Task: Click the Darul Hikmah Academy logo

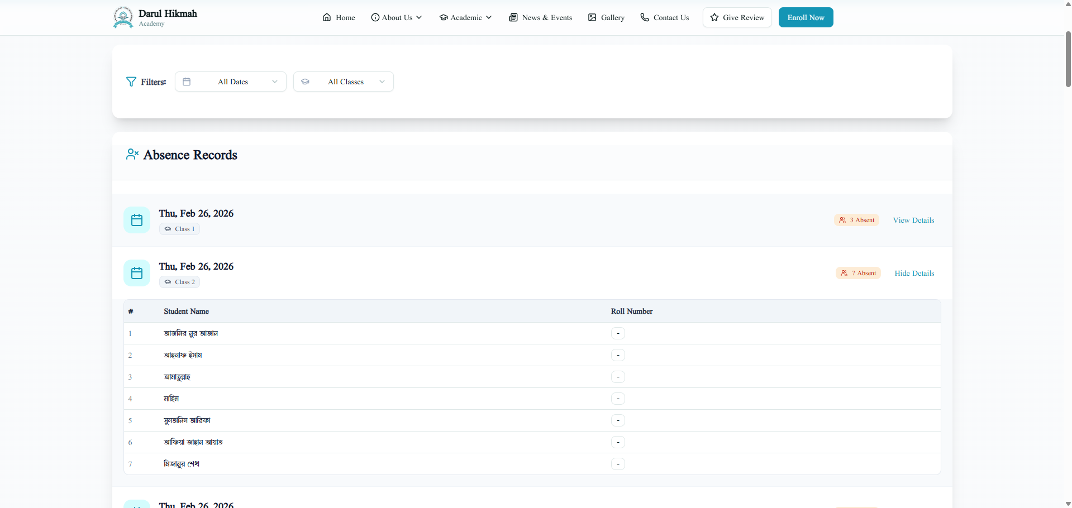Action: (x=123, y=17)
